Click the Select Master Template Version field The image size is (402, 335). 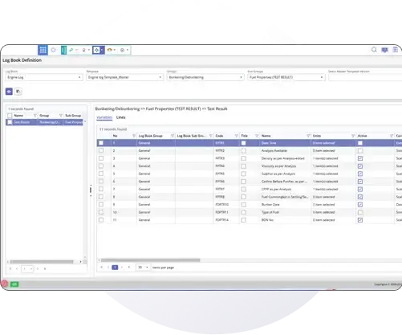click(365, 77)
